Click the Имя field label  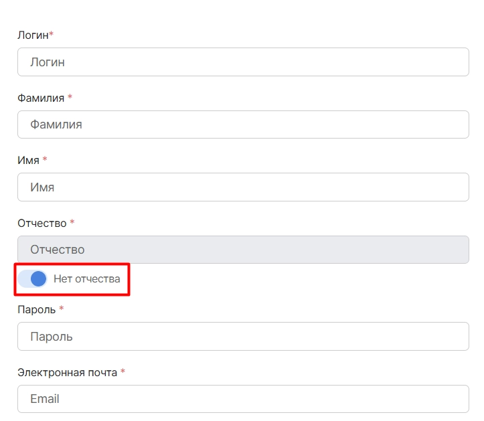(x=28, y=161)
